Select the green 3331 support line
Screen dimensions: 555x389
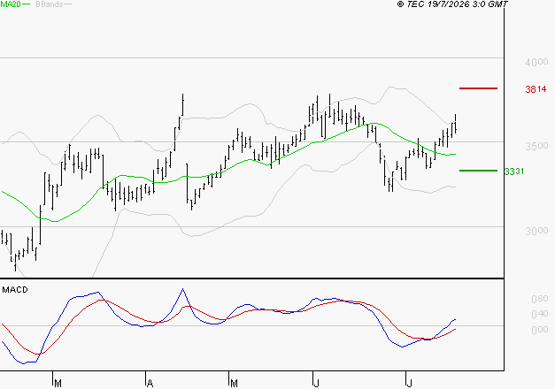(x=478, y=171)
